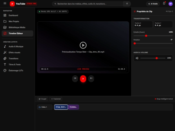Adjust the Échelle (Zoom) slider

153,36
